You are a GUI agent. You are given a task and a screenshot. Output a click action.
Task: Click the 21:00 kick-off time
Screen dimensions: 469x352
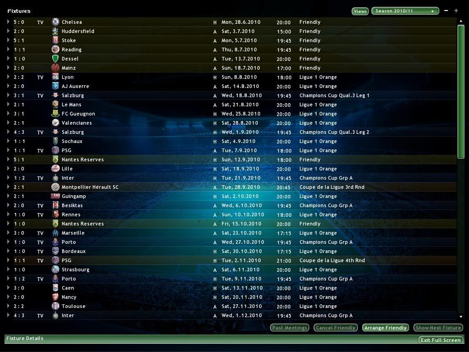(284, 261)
